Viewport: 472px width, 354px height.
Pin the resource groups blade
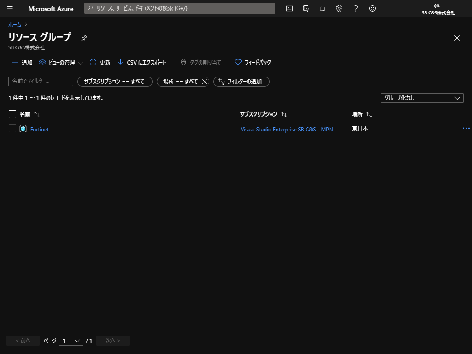tap(84, 38)
